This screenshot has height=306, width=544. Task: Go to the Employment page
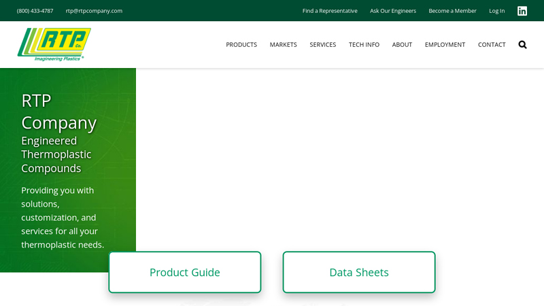pyautogui.click(x=445, y=45)
